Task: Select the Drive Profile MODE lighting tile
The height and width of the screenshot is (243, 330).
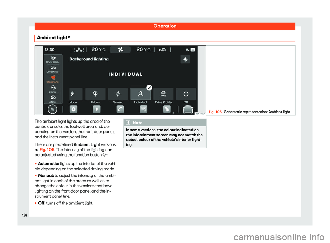Action: click(163, 94)
